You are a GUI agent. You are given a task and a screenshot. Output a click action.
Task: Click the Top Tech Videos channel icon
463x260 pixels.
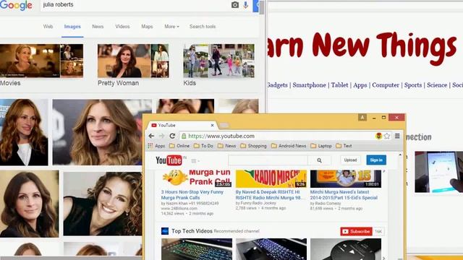pyautogui.click(x=165, y=231)
